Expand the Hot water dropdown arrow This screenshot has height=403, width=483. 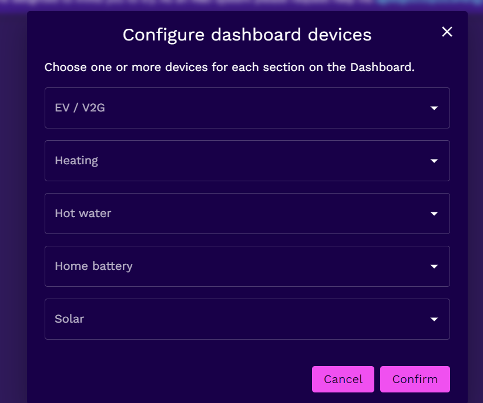(x=434, y=214)
